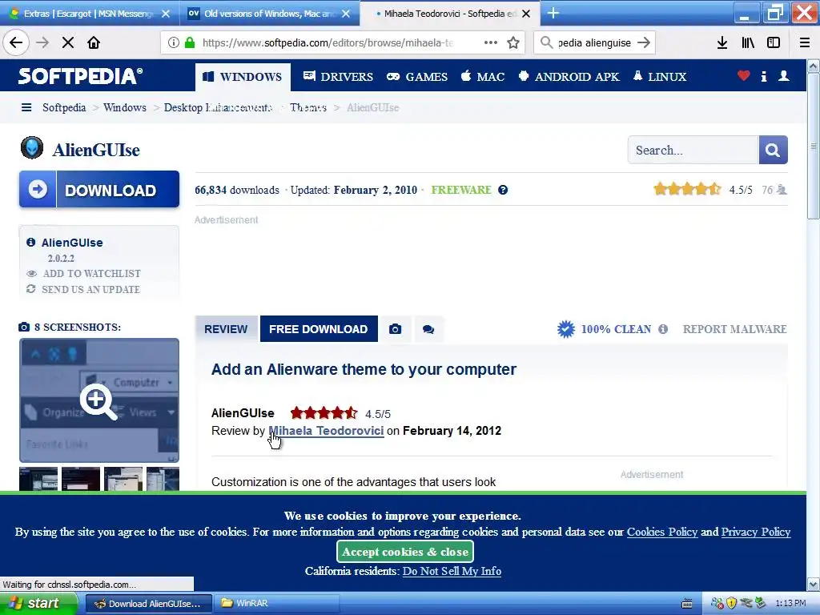Go back with the browser back arrow

[16, 43]
